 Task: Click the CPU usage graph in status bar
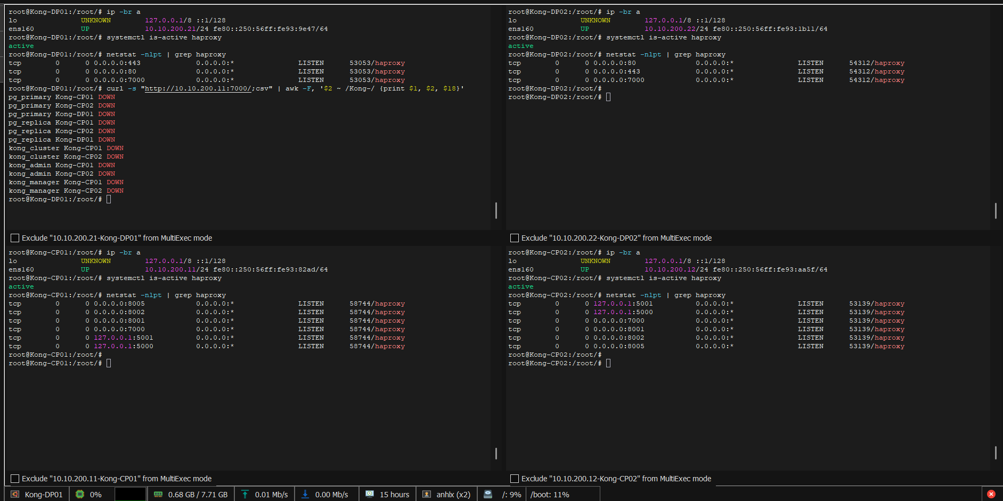click(131, 494)
